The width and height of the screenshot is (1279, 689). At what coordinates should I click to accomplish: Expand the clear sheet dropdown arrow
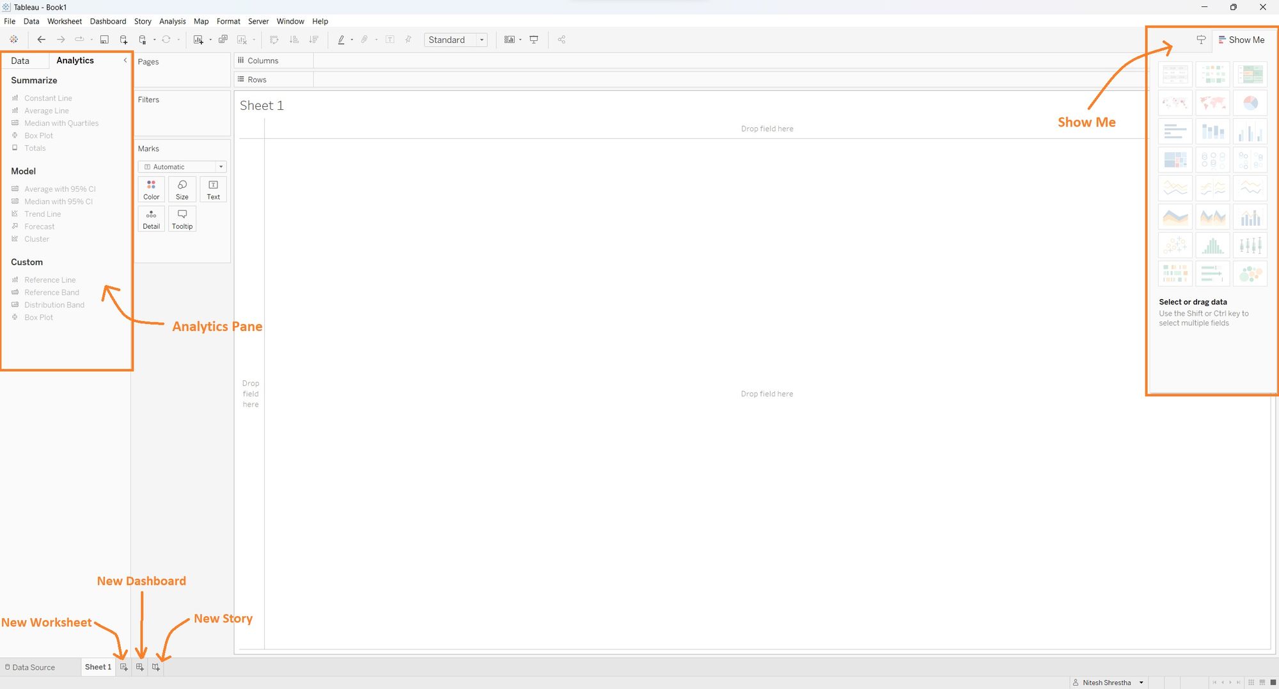pyautogui.click(x=254, y=40)
